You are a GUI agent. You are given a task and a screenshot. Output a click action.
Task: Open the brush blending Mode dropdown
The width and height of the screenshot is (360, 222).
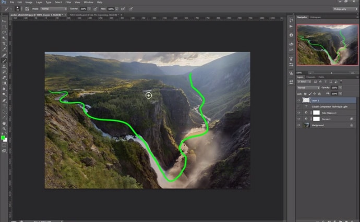pos(54,9)
